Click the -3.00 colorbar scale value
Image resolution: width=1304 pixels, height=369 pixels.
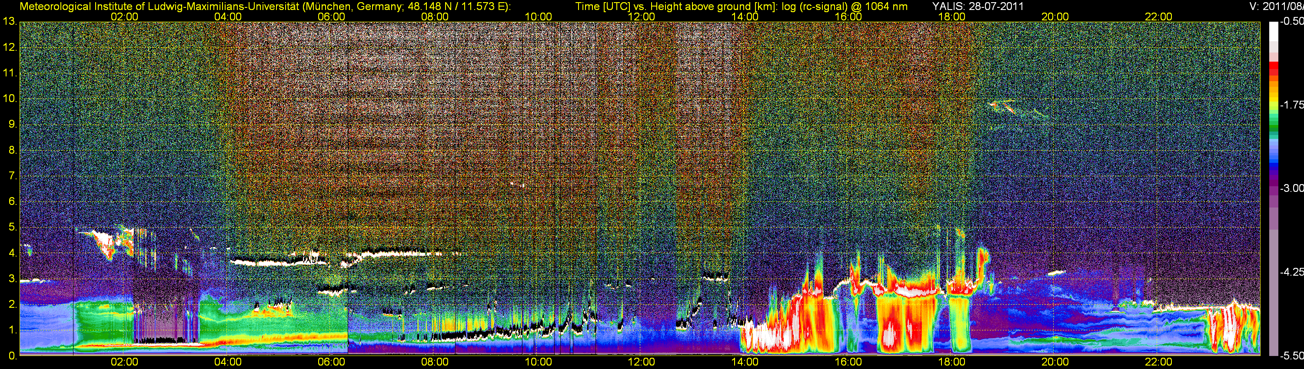click(1291, 188)
